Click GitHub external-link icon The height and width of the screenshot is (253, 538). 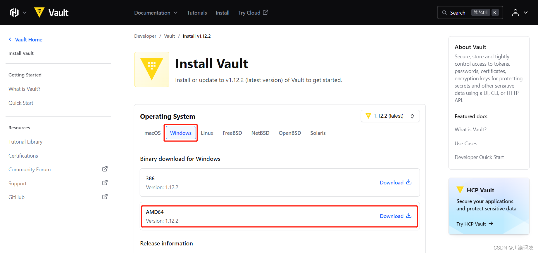point(105,197)
